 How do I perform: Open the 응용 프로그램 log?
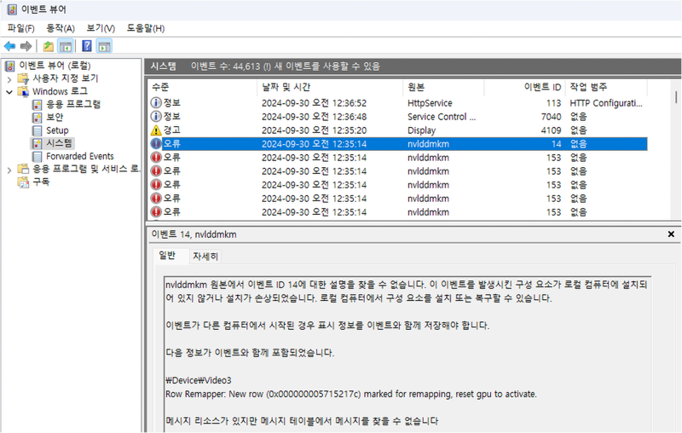(73, 104)
